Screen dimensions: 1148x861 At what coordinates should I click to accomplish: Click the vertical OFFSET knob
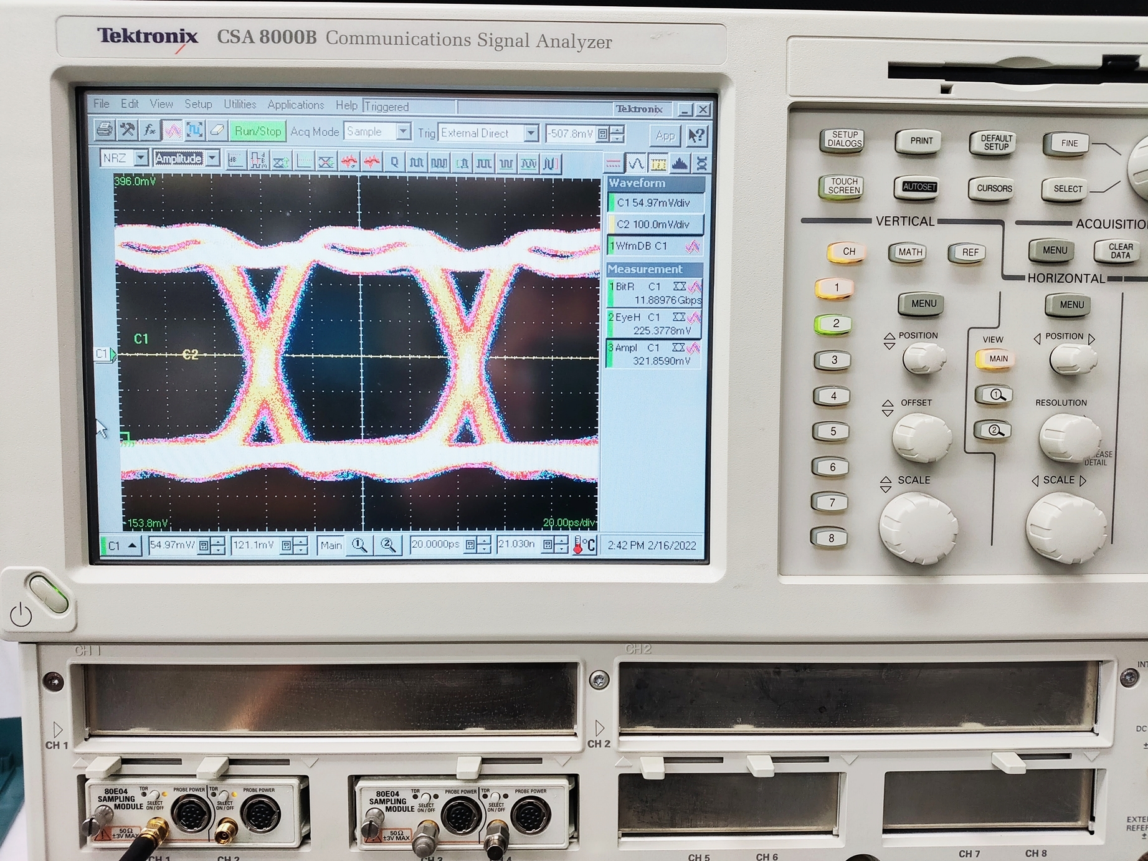pyautogui.click(x=921, y=438)
